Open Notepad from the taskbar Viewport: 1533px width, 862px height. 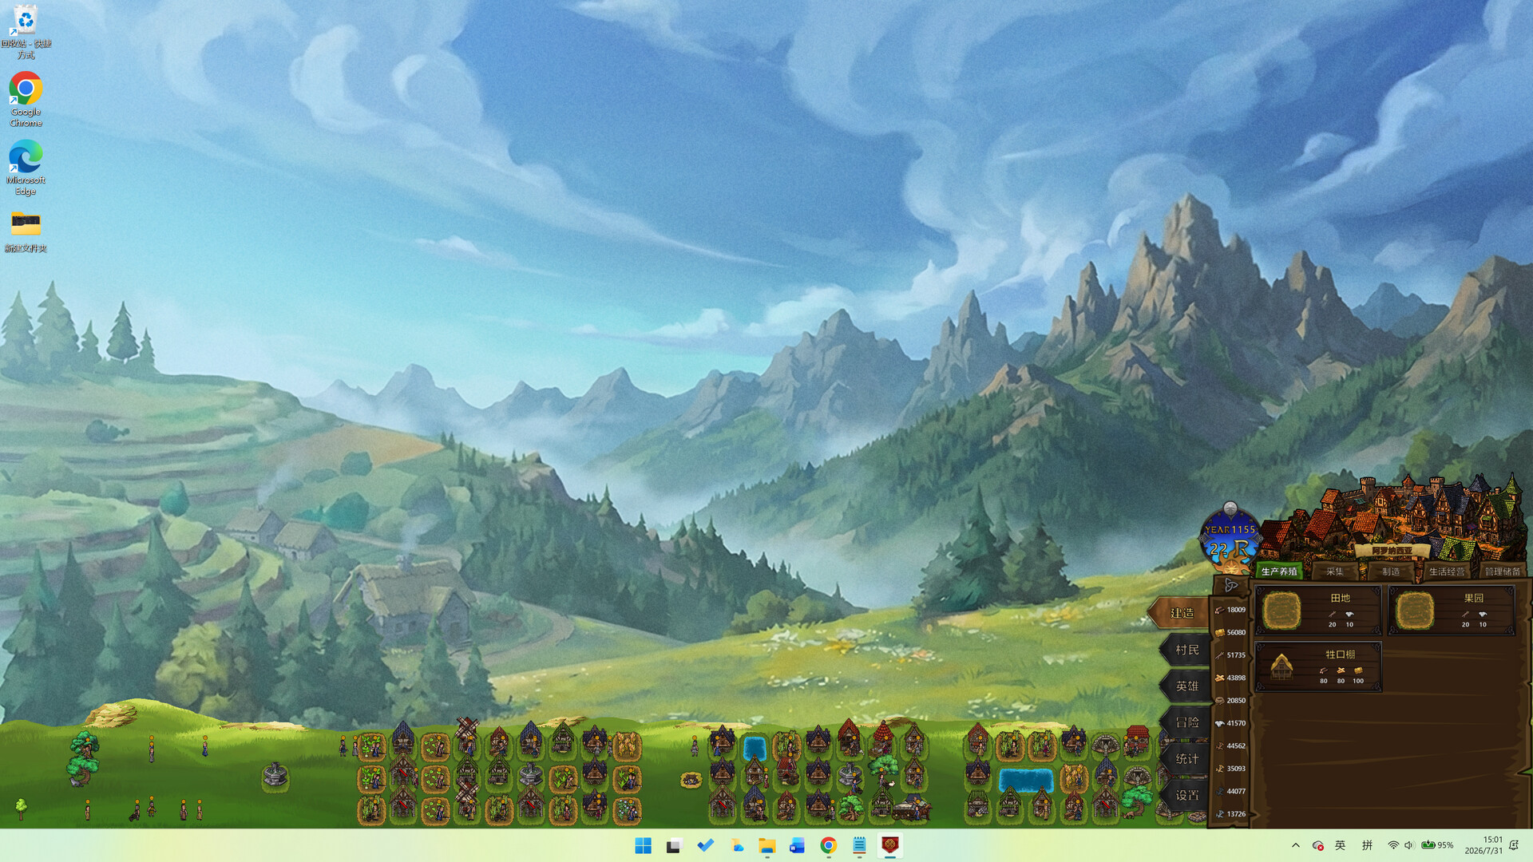tap(859, 845)
